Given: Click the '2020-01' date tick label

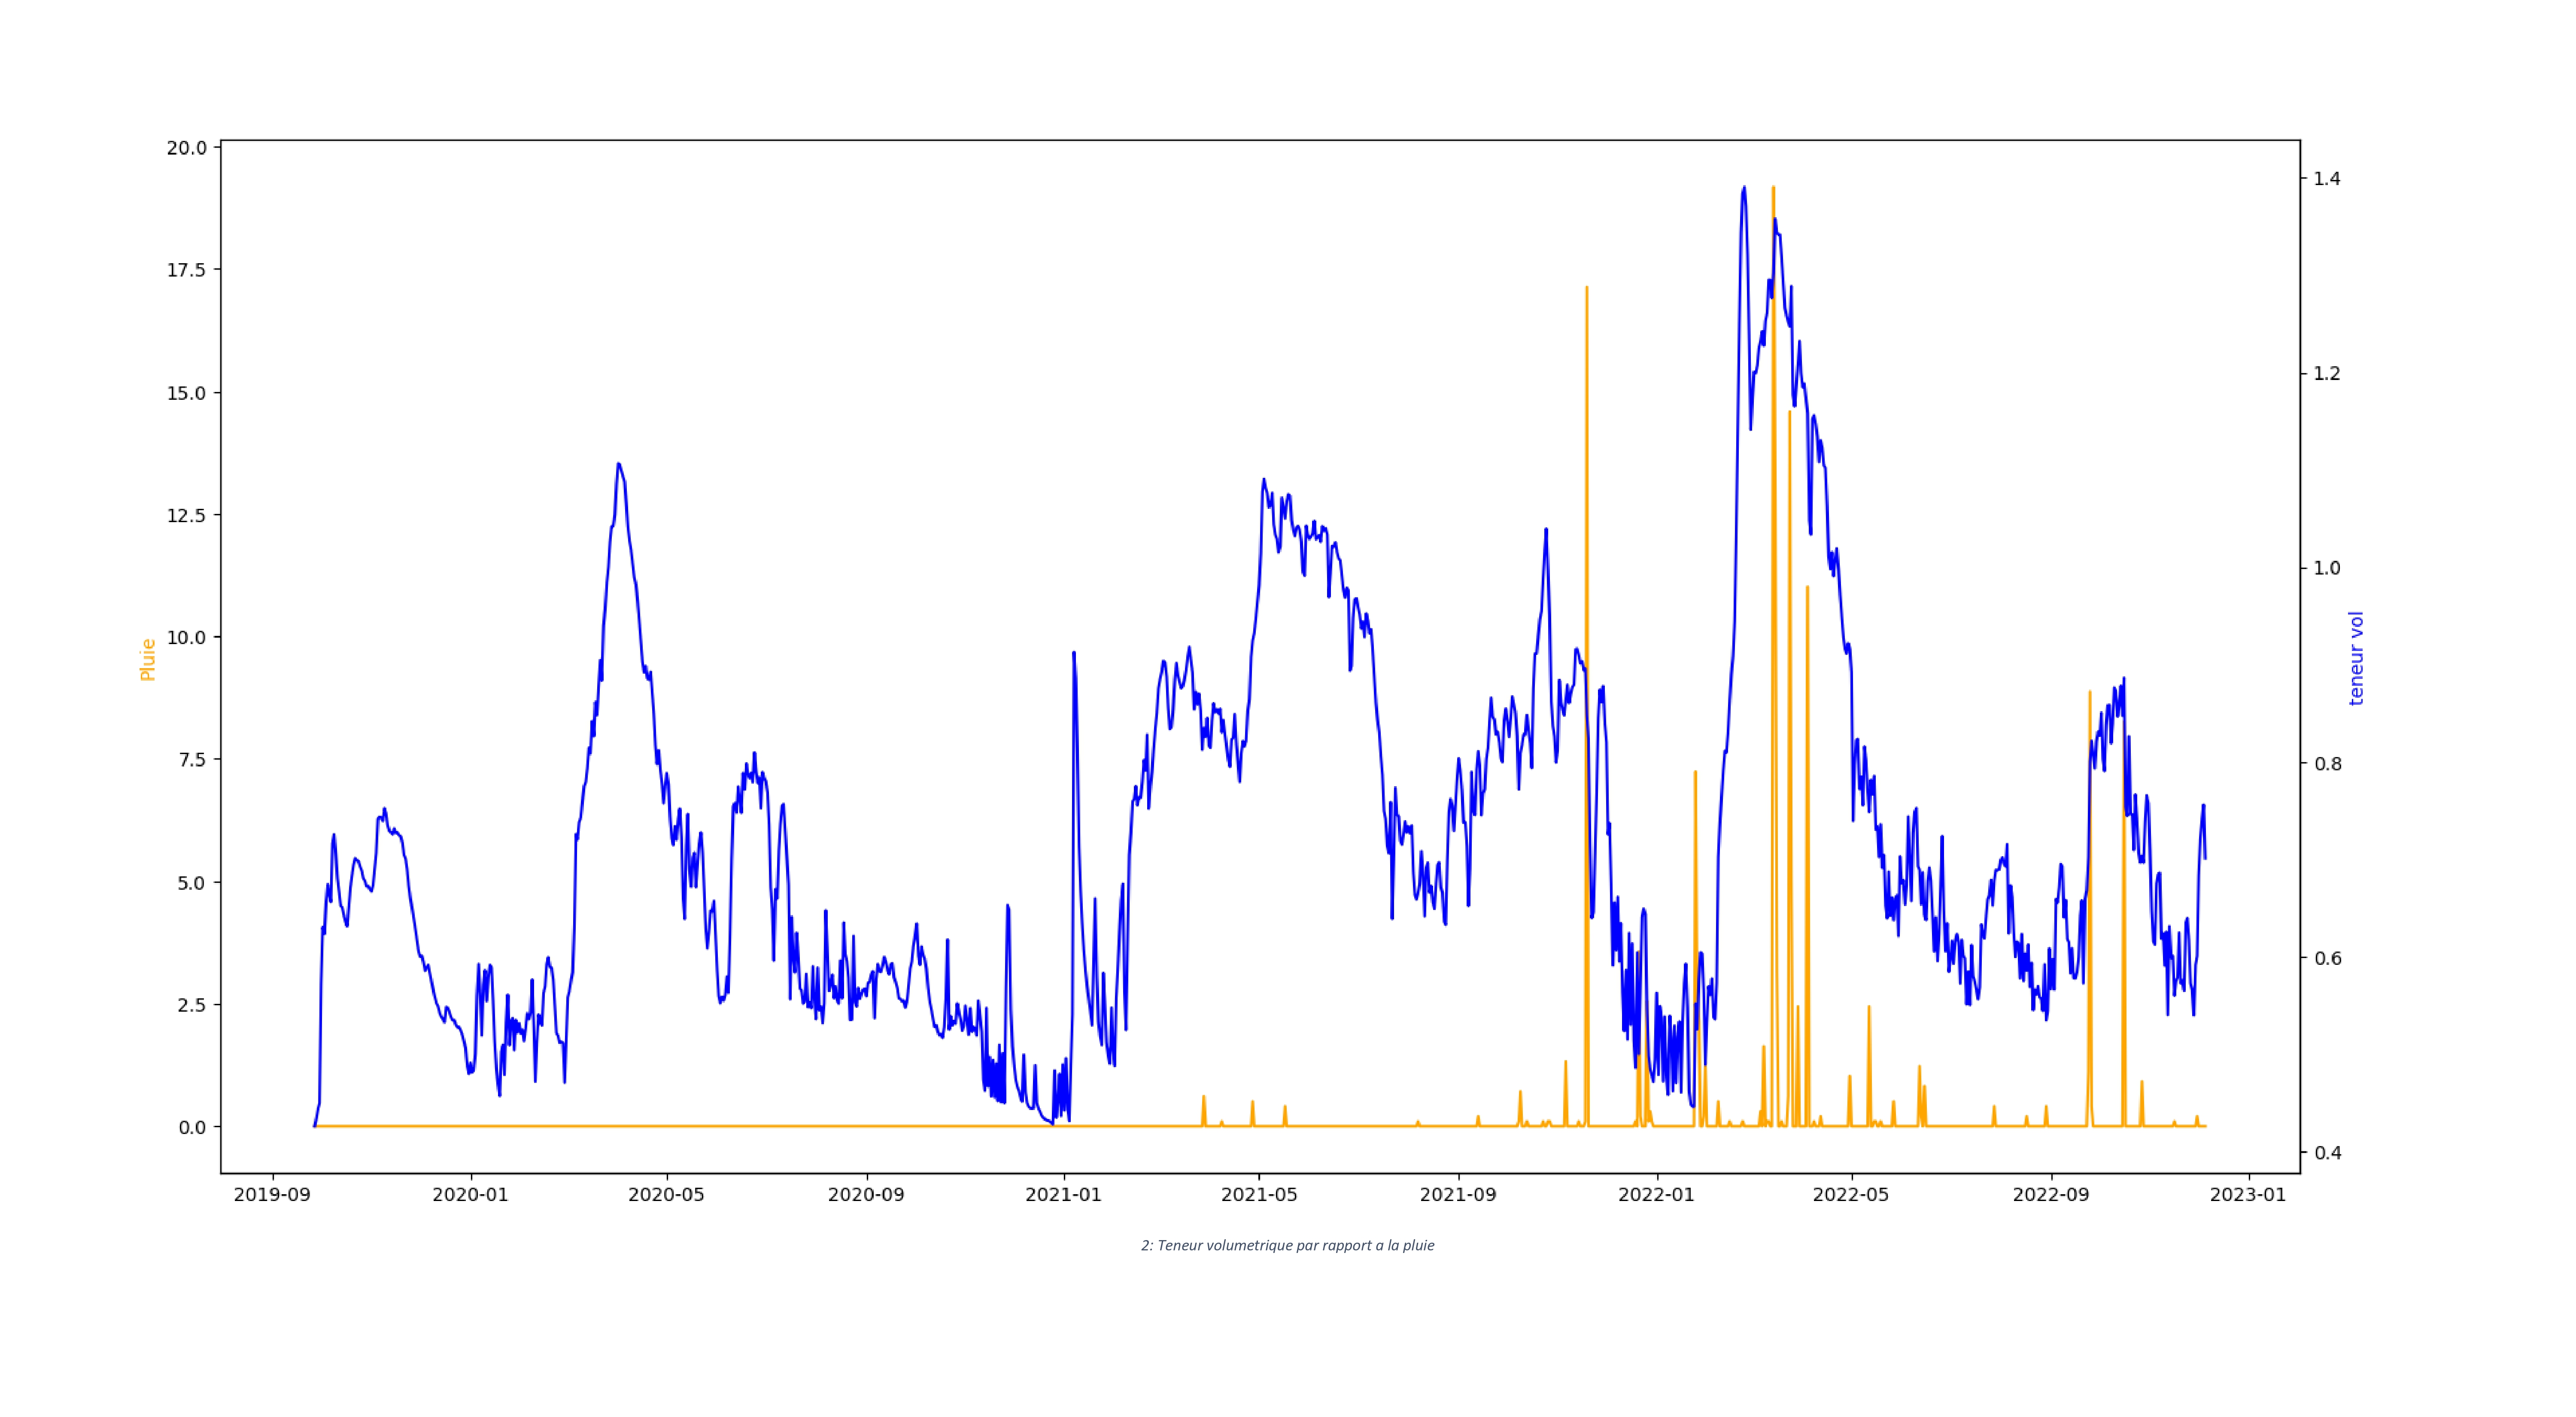Looking at the screenshot, I should [x=470, y=1195].
